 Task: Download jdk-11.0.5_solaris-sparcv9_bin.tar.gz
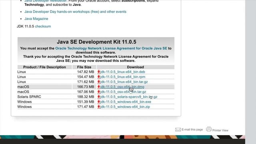(x=129, y=97)
